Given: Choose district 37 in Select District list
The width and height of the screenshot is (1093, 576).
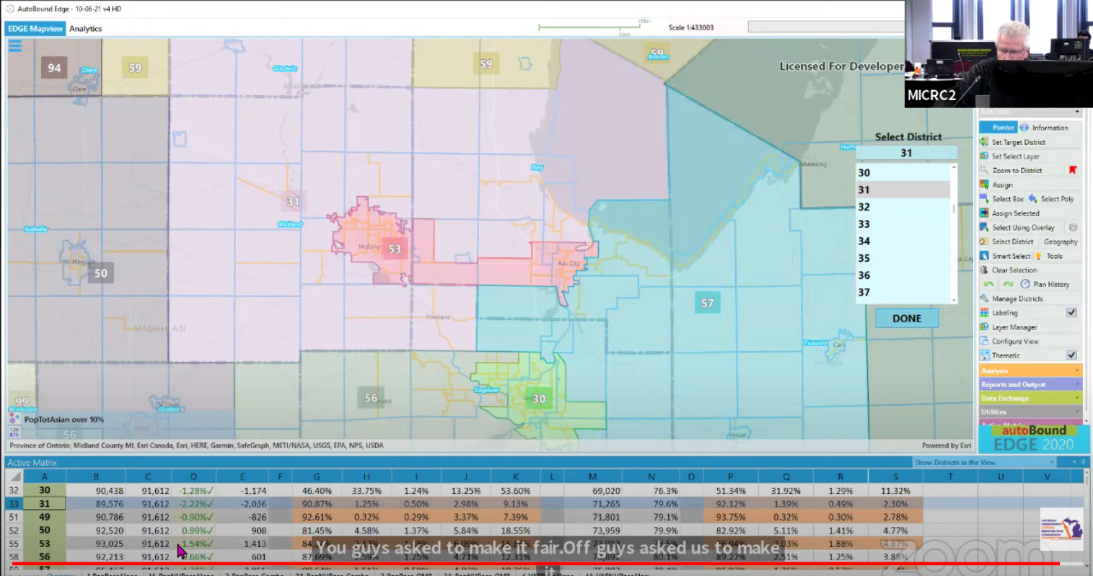Looking at the screenshot, I should tap(903, 293).
